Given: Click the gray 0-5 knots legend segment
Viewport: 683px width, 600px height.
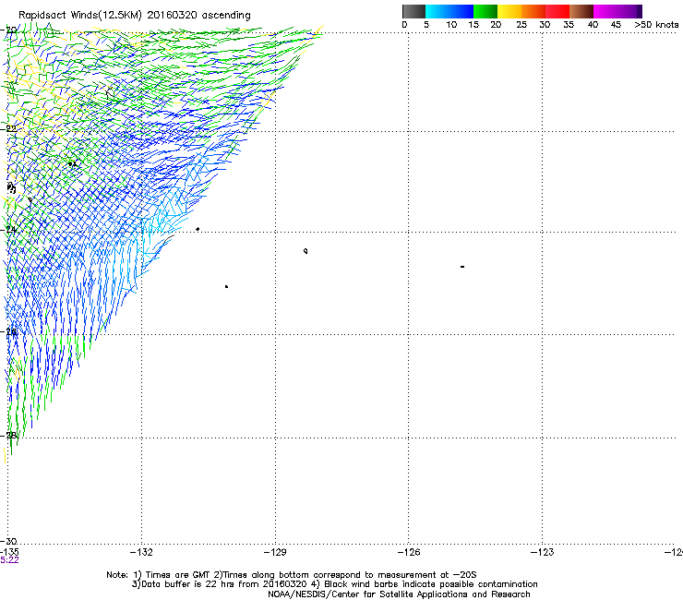Looking at the screenshot, I should (413, 11).
